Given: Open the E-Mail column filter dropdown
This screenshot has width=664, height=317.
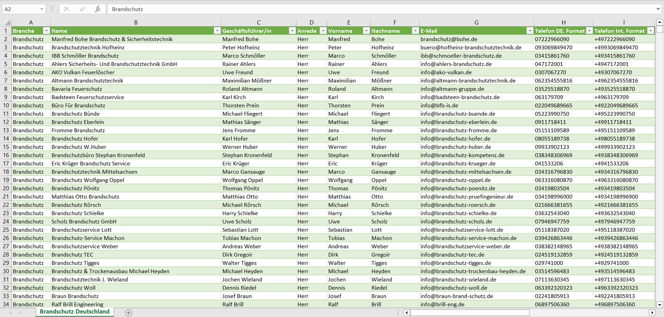Looking at the screenshot, I should (x=529, y=31).
